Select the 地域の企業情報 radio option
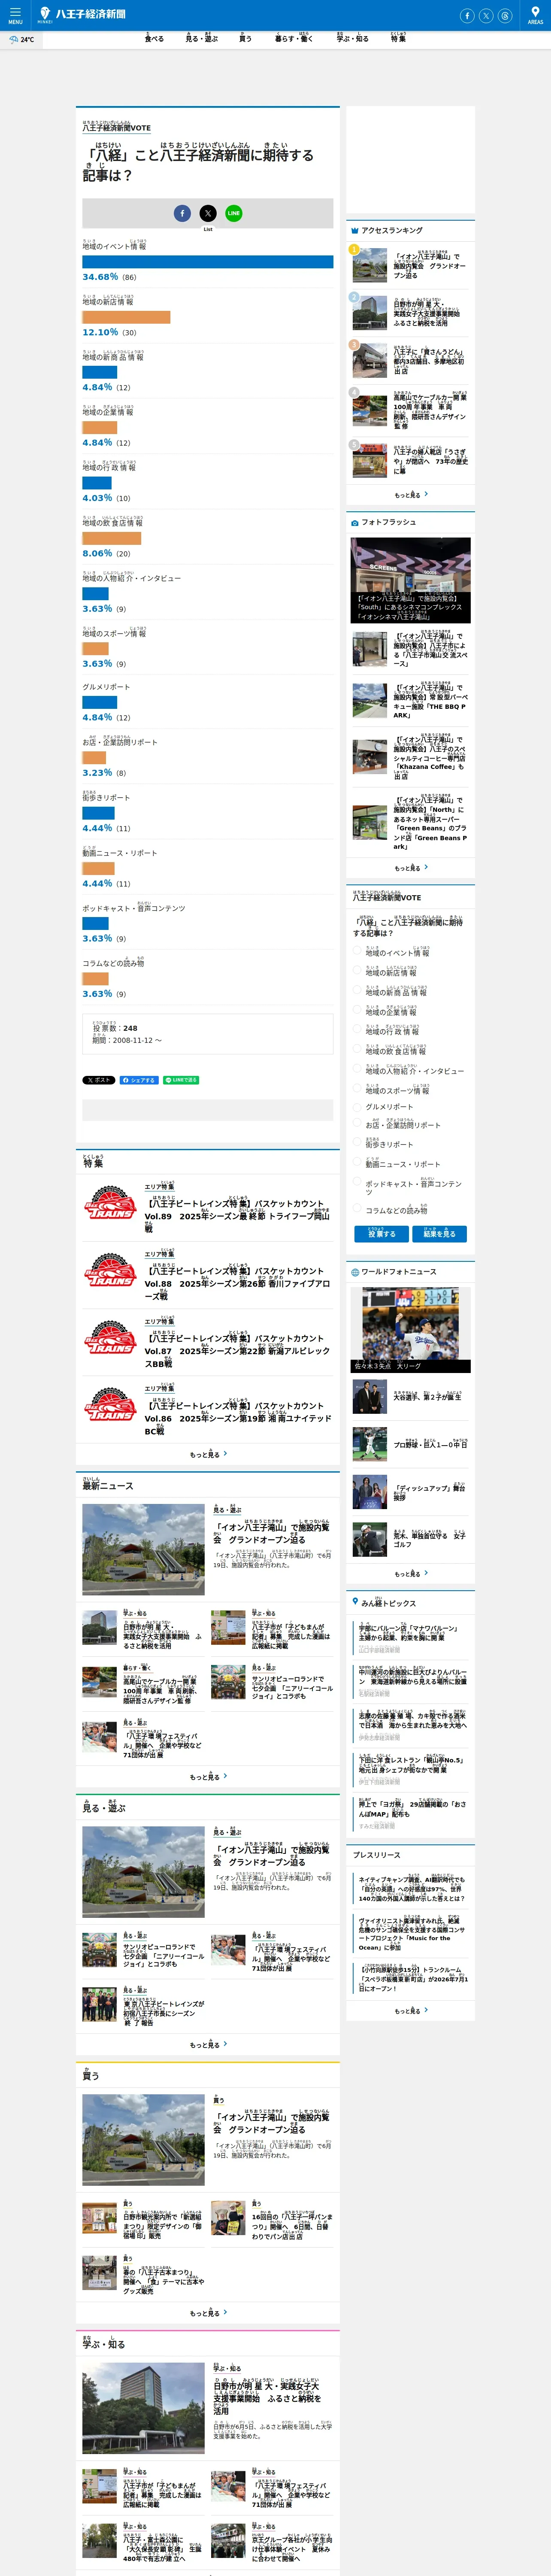 [357, 1010]
